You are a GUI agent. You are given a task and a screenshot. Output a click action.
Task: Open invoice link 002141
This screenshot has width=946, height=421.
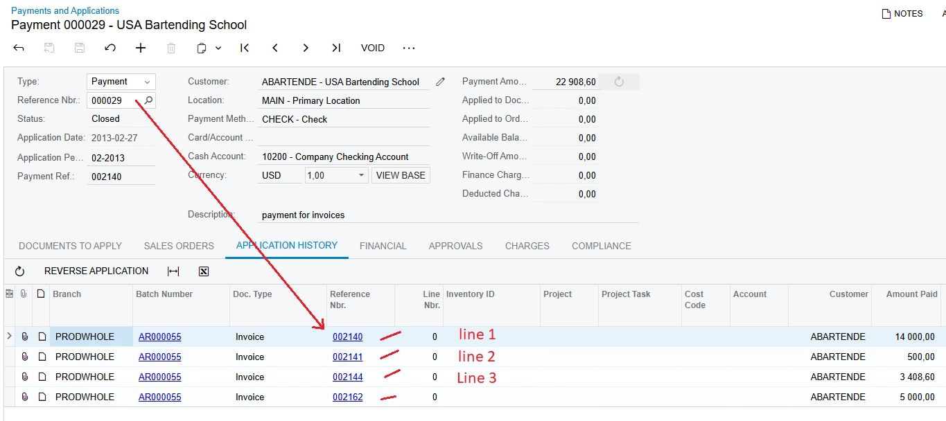pyautogui.click(x=347, y=357)
